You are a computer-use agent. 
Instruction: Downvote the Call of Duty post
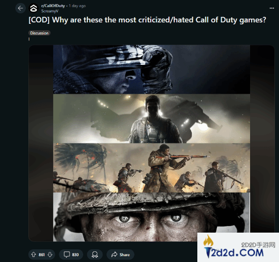coord(50,254)
